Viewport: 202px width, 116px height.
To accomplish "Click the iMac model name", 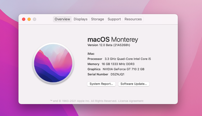I will click(x=91, y=54).
